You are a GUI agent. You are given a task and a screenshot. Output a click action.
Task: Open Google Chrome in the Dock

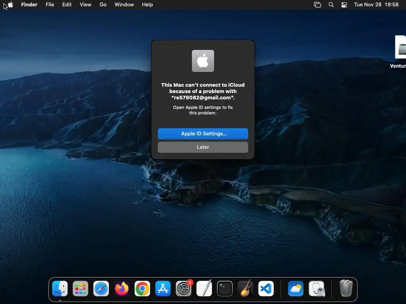[x=142, y=288]
